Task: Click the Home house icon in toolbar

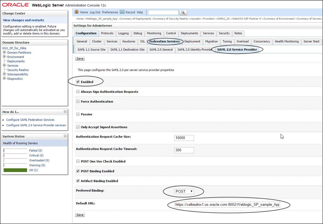Action: pos(77,12)
